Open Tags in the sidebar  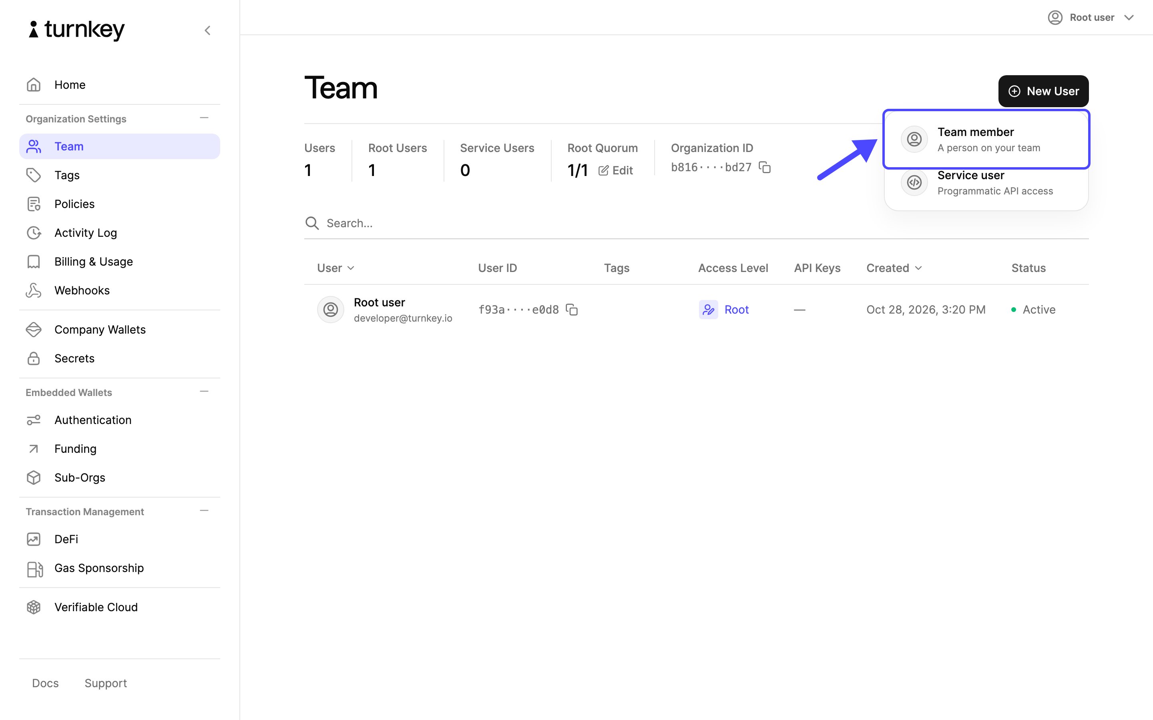[120, 175]
